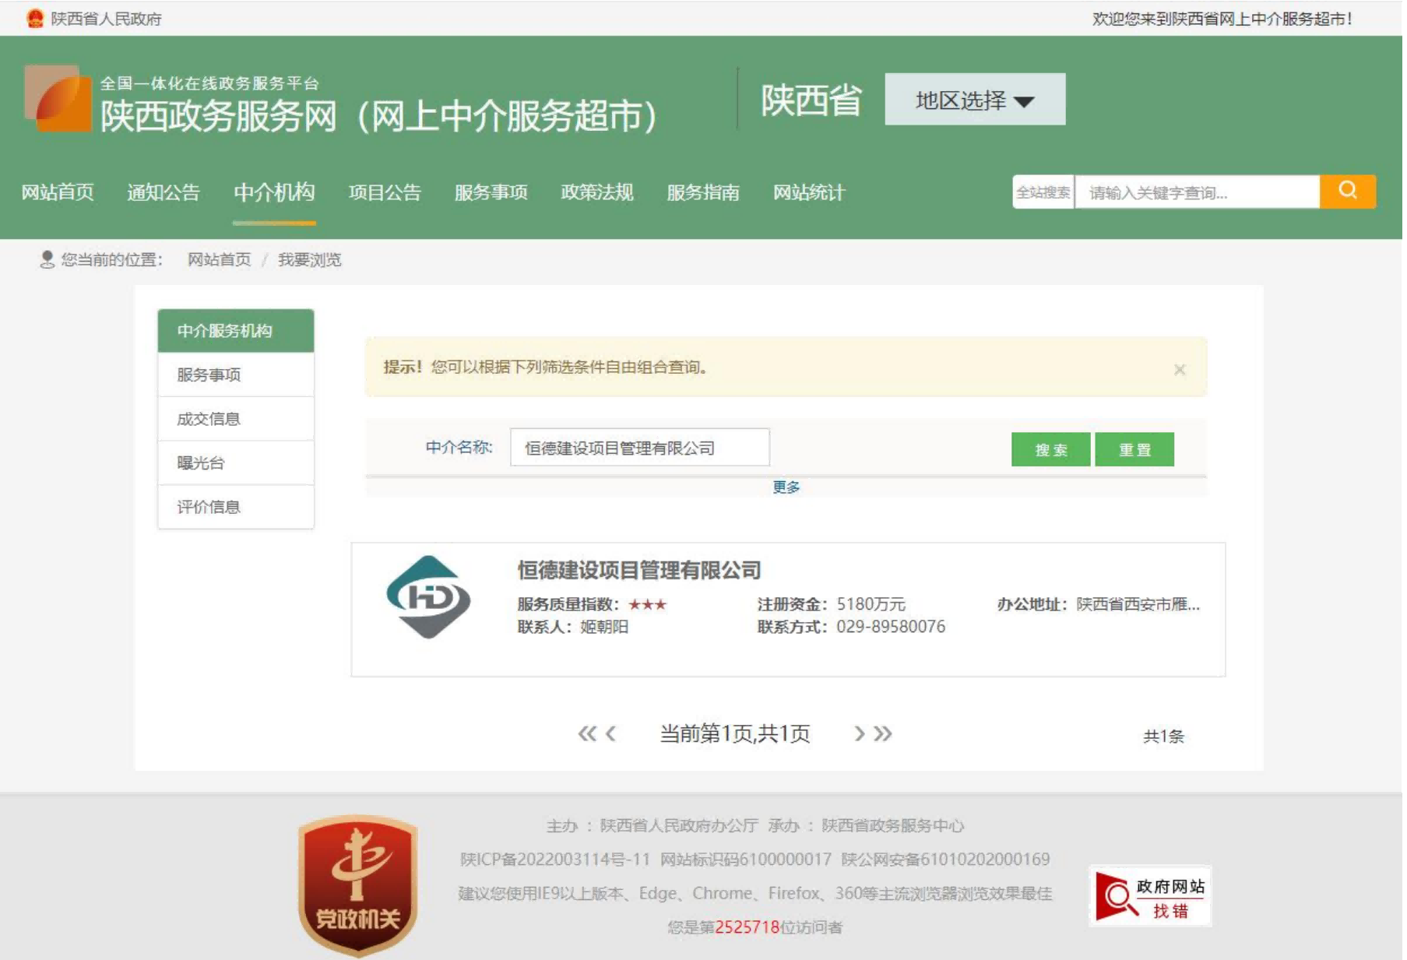Click the location person icon in breadcrumb

pyautogui.click(x=47, y=260)
